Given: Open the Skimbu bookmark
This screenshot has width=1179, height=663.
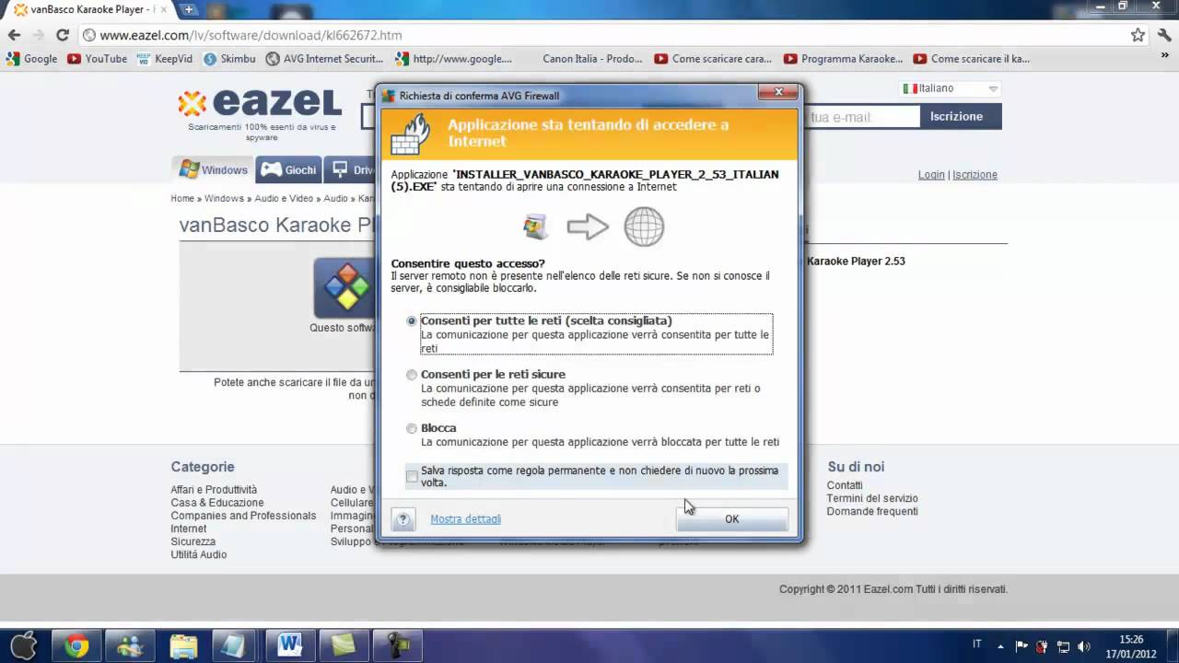Looking at the screenshot, I should 229,58.
